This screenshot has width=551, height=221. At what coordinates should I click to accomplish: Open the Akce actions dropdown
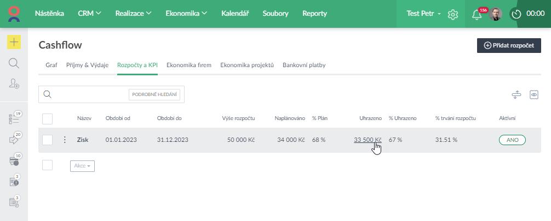coord(82,166)
